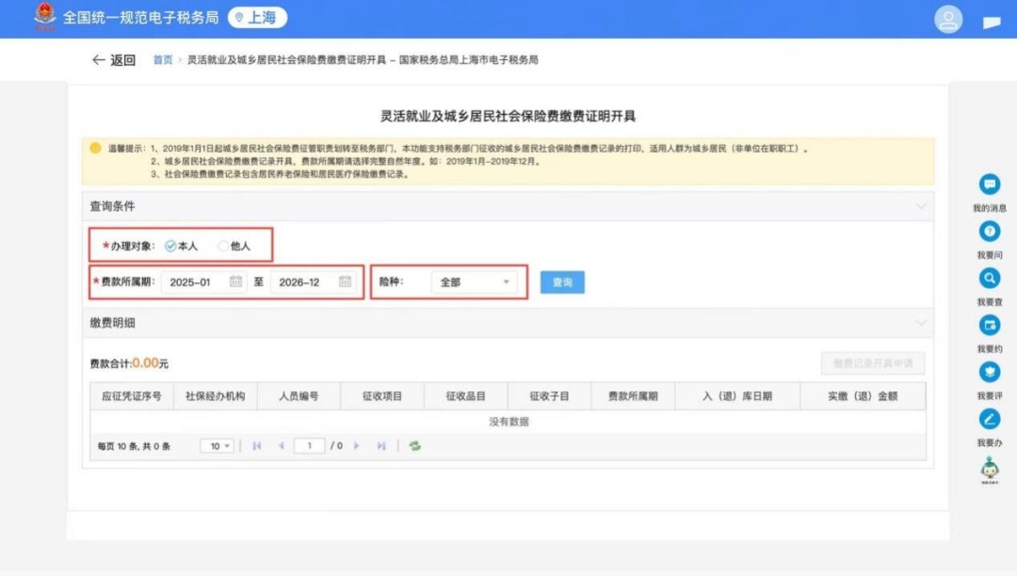Open the robot assistant icon
Screen dimensions: 1017x576
click(990, 468)
